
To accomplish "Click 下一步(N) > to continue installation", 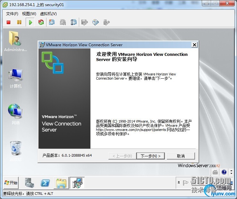I will pyautogui.click(x=150, y=156).
